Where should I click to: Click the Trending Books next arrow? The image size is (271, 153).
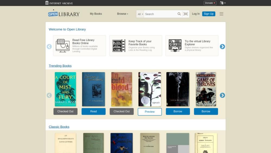(x=222, y=95)
